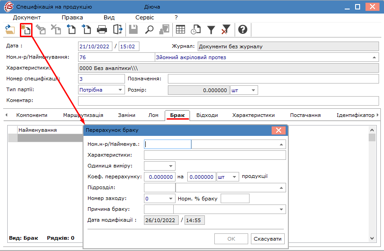This screenshot has height=251, width=384.
Task: Open the Правка menu
Action: click(x=72, y=18)
